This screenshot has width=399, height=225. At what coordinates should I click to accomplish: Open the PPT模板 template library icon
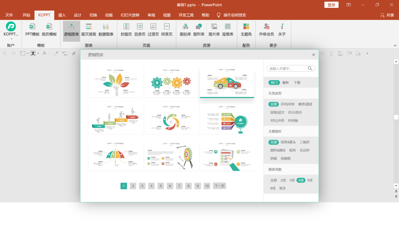tap(32, 30)
